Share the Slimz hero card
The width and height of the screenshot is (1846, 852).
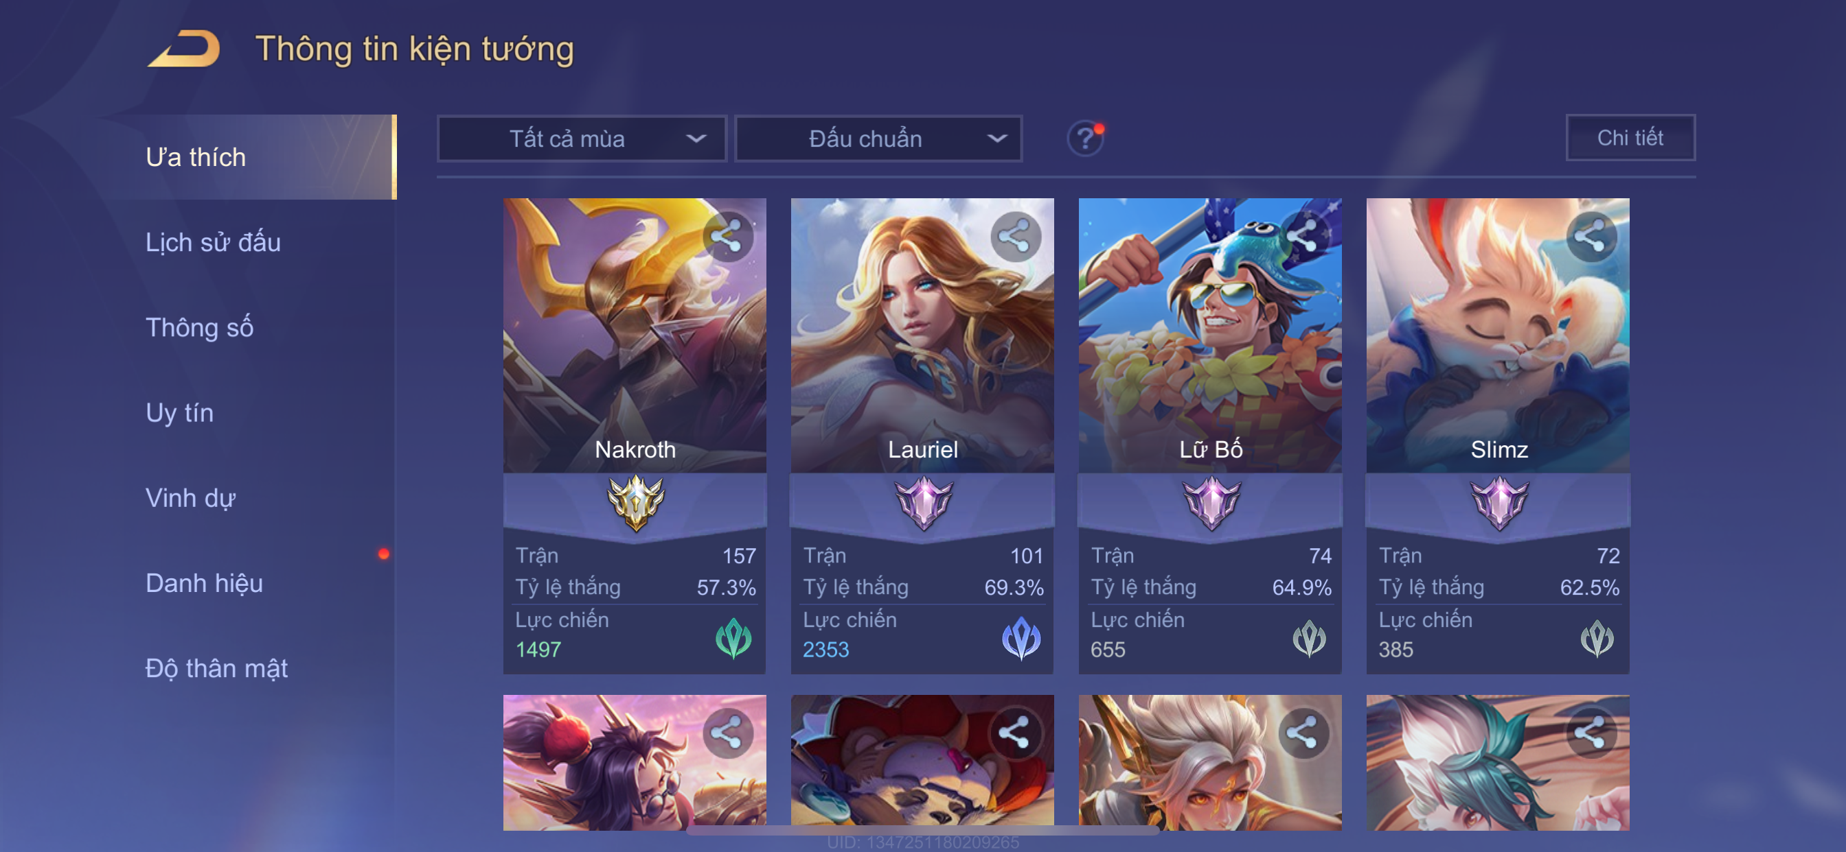click(x=1591, y=236)
